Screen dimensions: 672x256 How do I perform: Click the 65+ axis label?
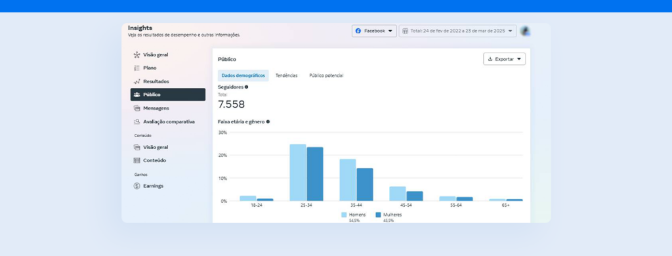(506, 205)
